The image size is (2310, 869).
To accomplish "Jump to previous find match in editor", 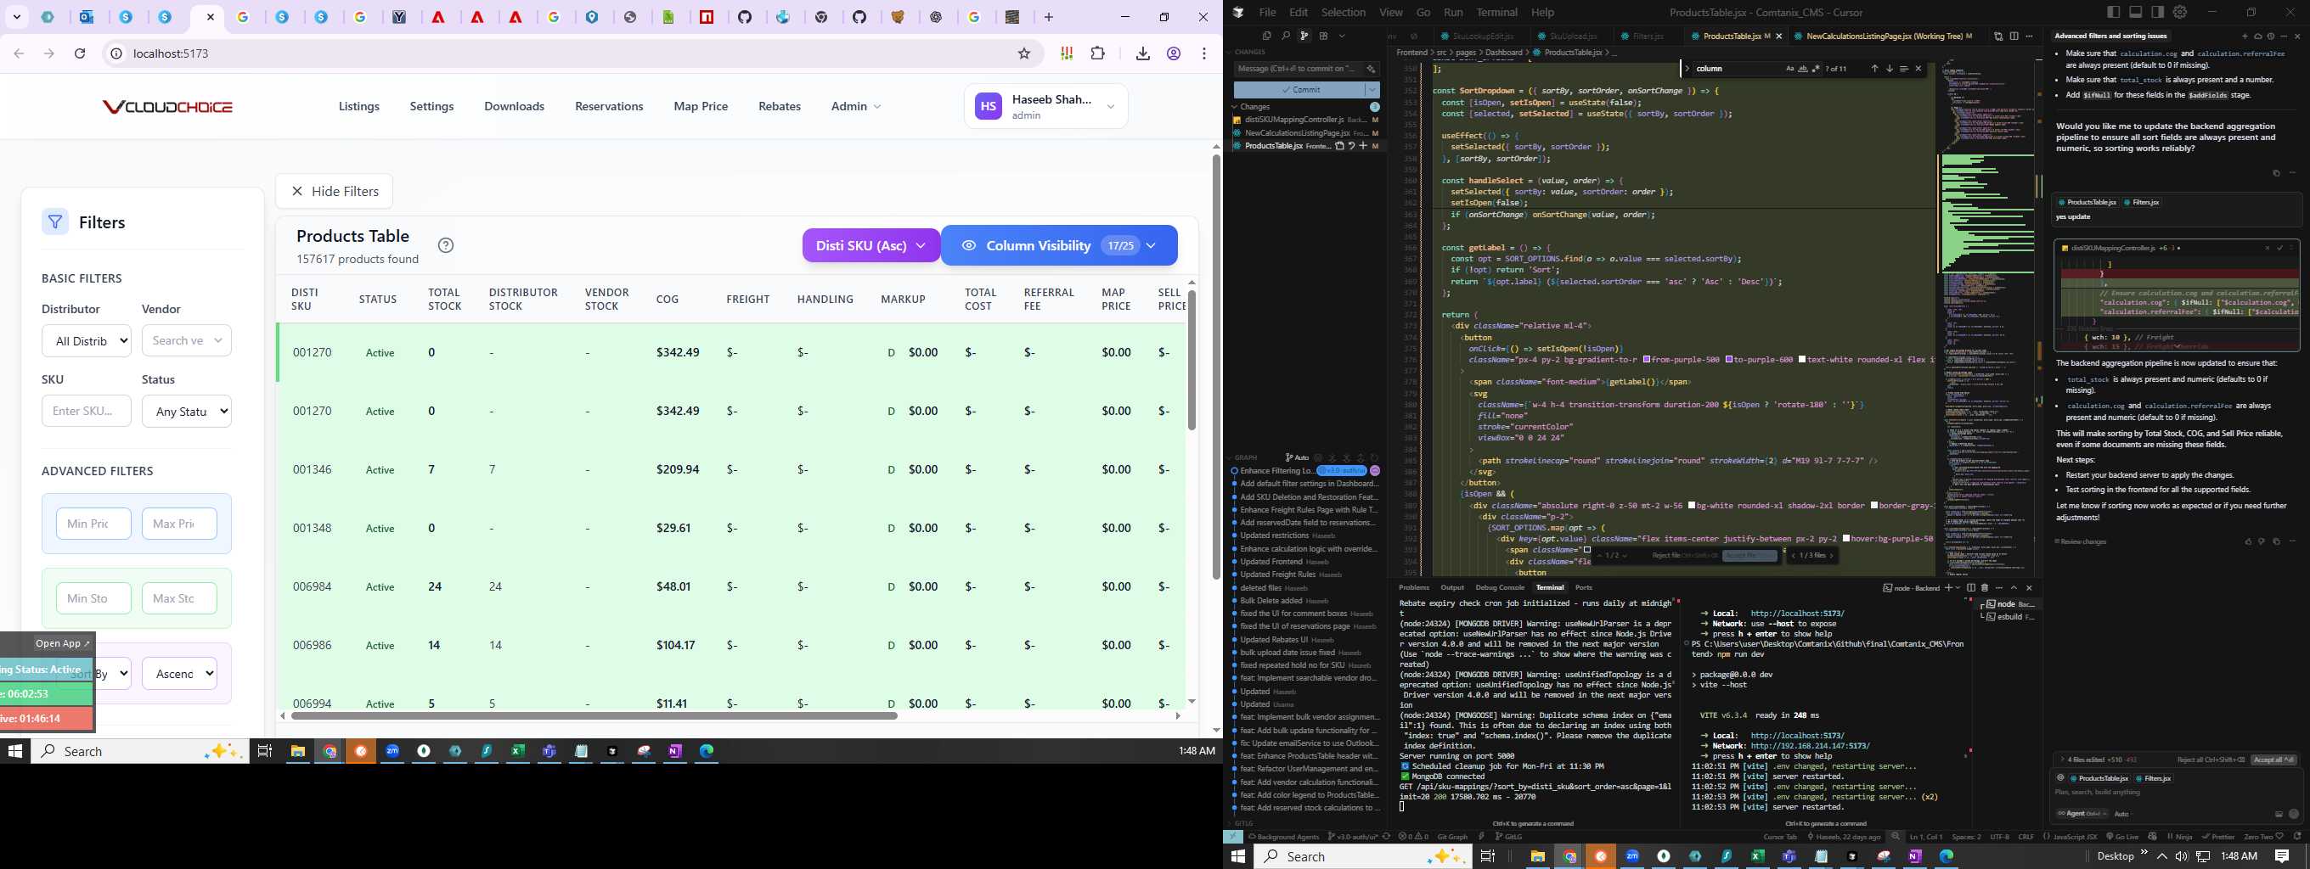I will pos(1874,68).
